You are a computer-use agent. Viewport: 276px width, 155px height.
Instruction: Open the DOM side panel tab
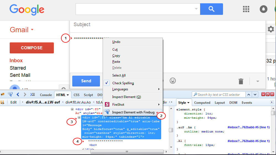pos(233,103)
